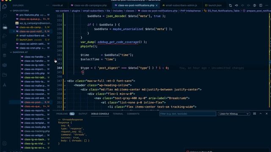Viewport: 271px width, 152px height.
Task: Open wp_ig_campaigns@sanovn entry in Open Editors
Action: [x=36, y=23]
